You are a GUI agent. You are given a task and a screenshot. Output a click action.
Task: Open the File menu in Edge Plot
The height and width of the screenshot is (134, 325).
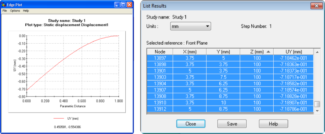pos(5,10)
